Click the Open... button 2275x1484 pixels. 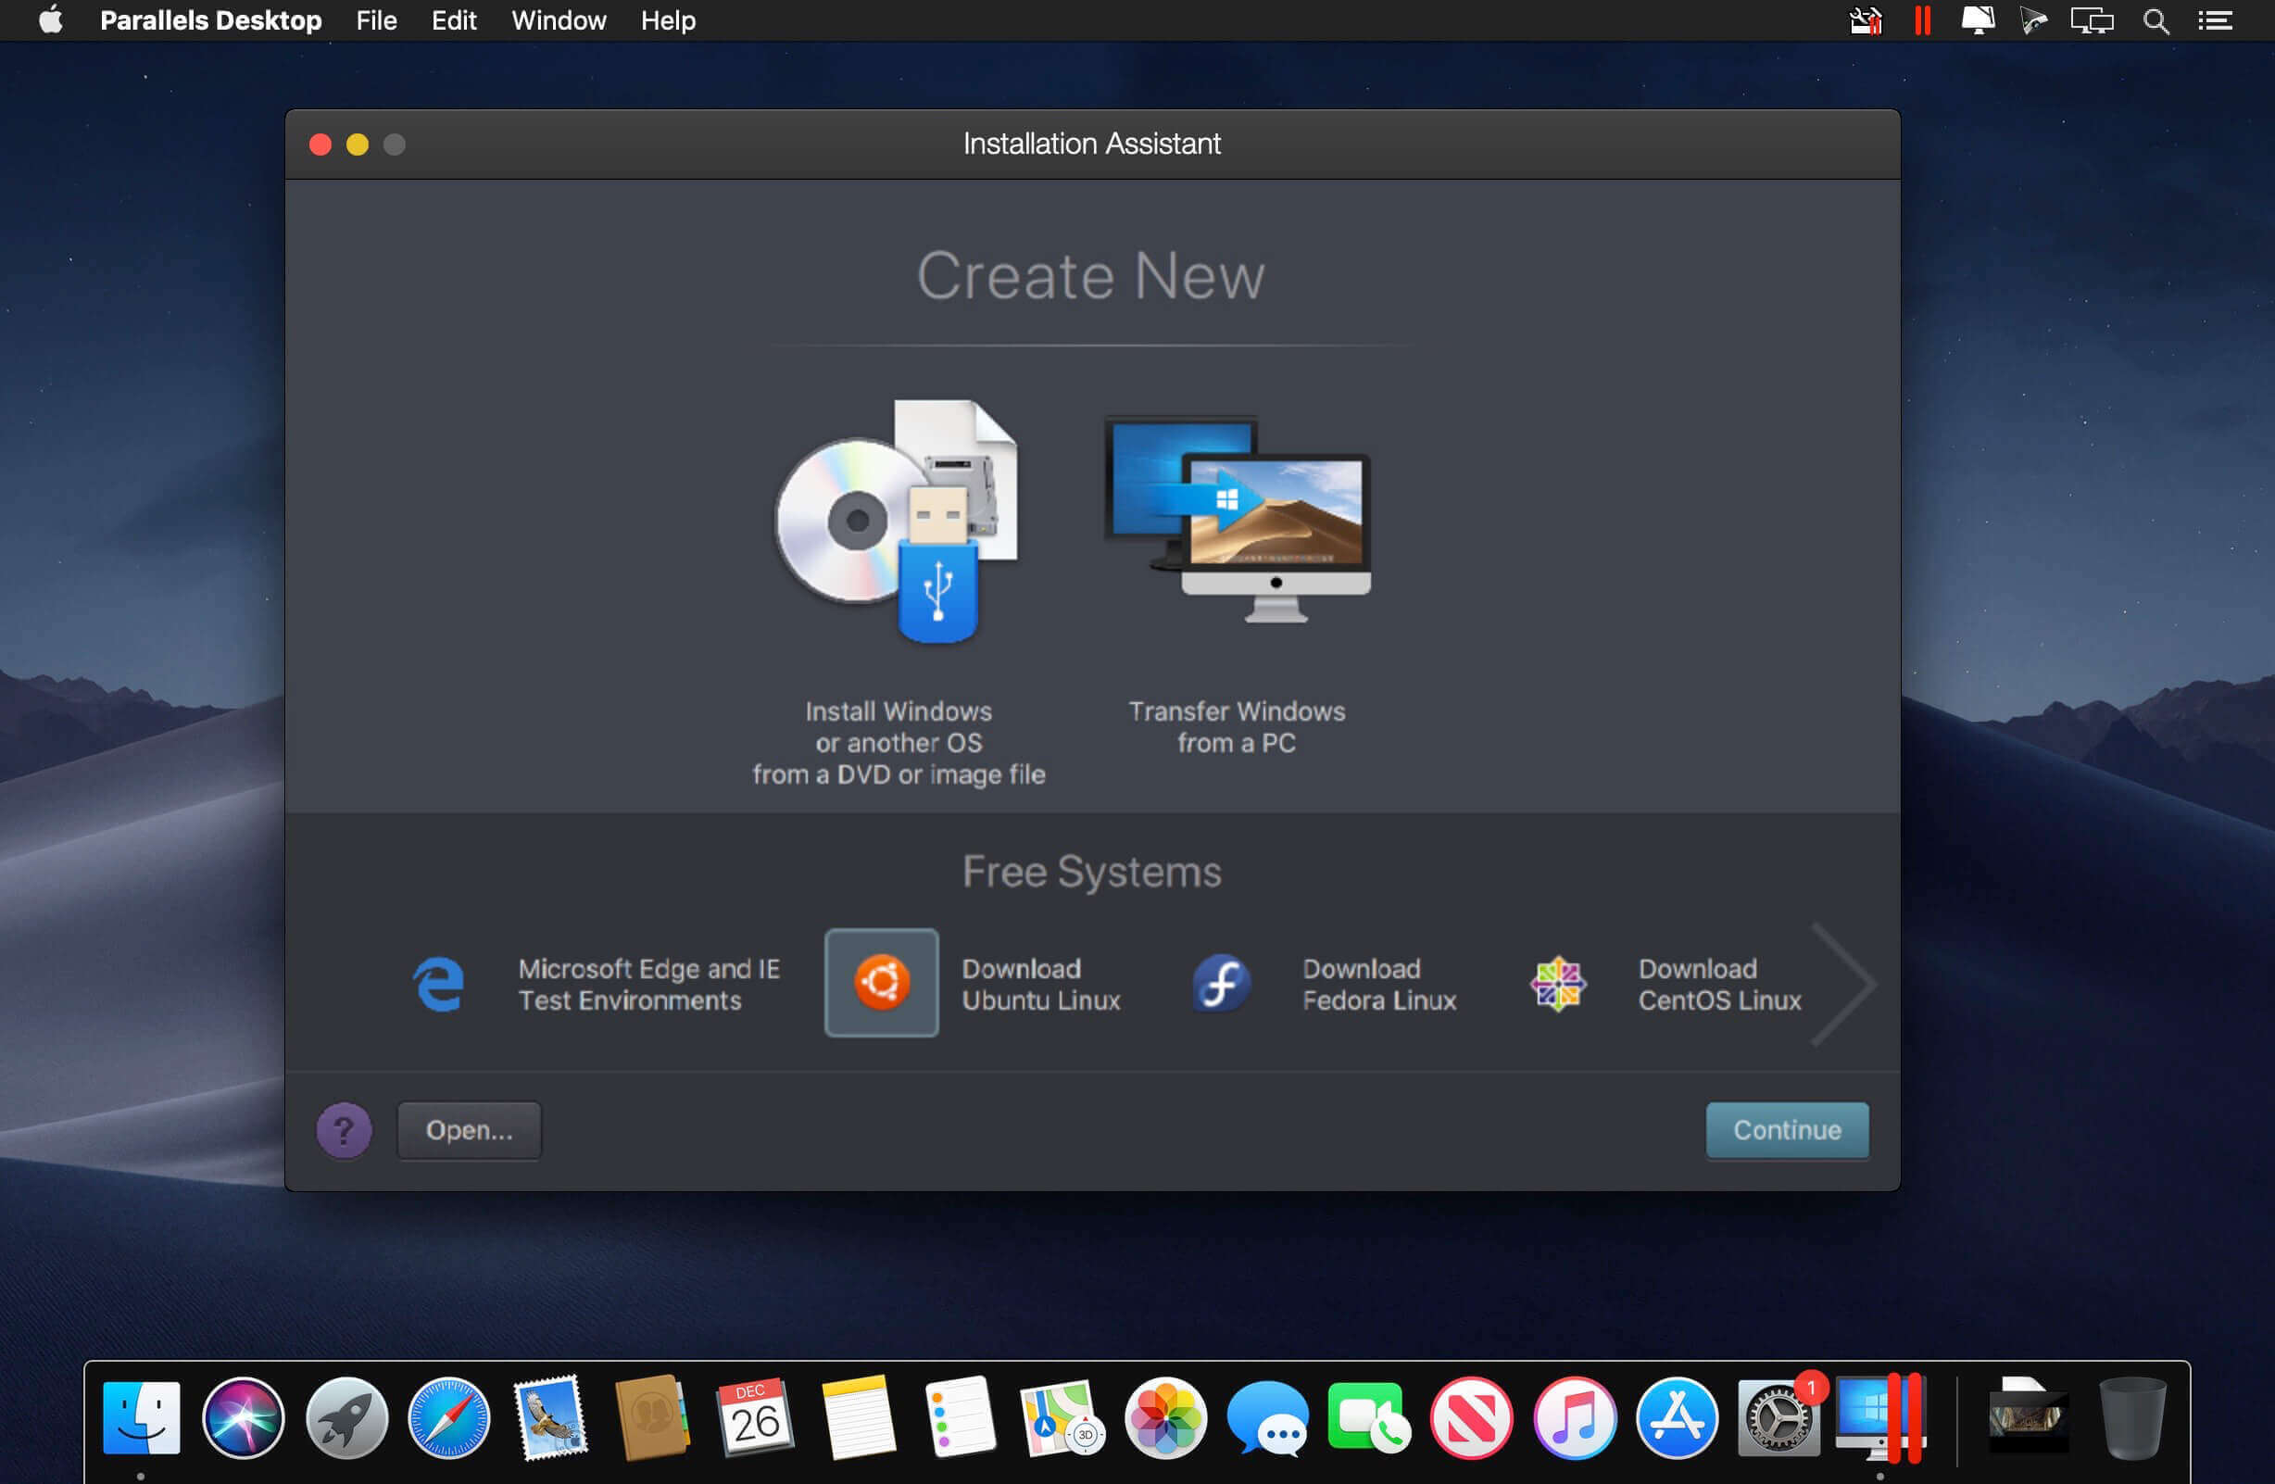469,1130
